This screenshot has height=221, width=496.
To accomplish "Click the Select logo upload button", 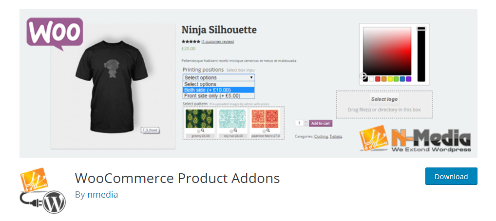I will point(384,99).
